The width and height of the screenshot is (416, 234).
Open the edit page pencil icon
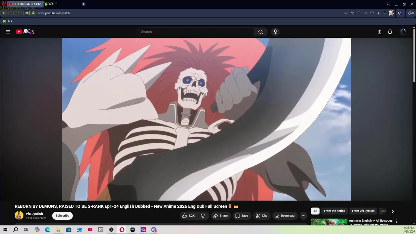click(x=346, y=13)
